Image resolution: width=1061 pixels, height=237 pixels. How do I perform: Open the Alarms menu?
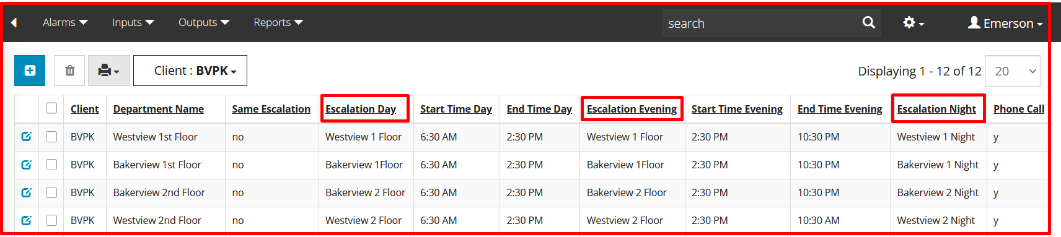65,22
